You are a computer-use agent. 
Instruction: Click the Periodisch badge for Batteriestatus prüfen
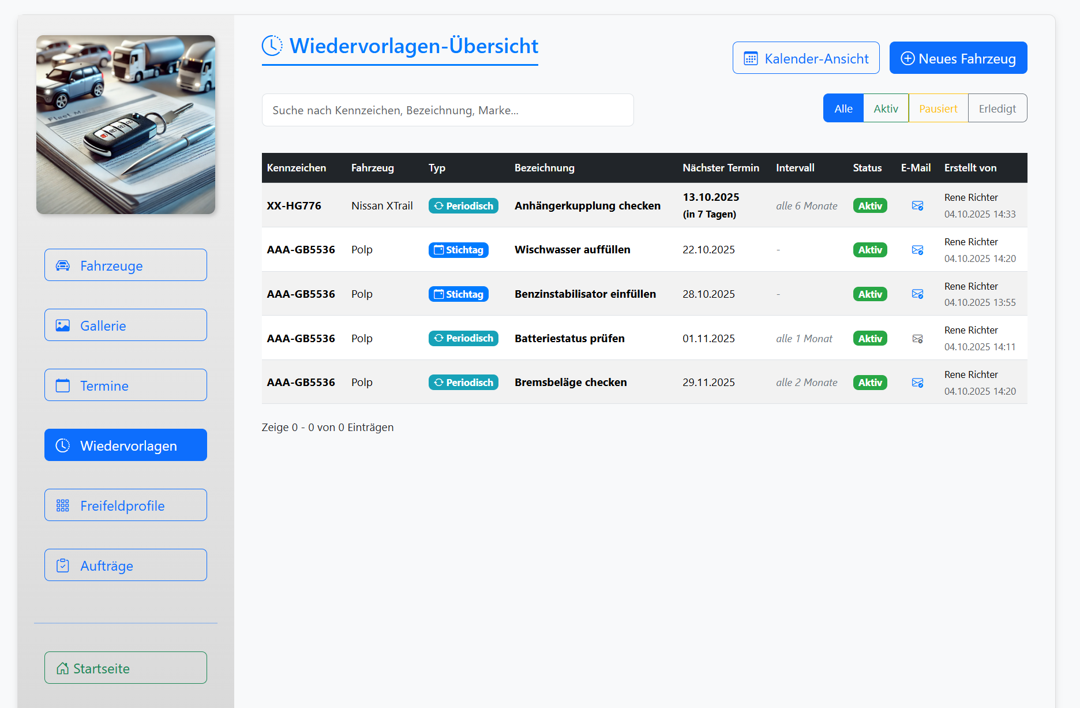(463, 338)
